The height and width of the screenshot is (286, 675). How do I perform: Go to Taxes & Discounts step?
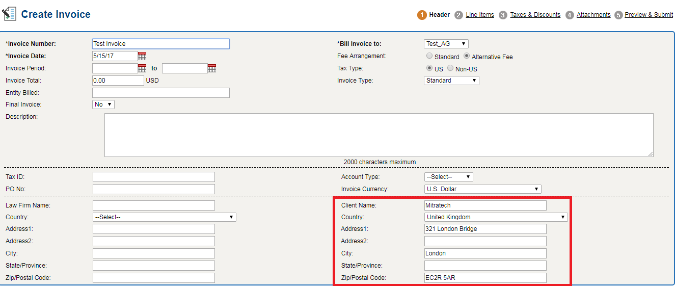535,15
